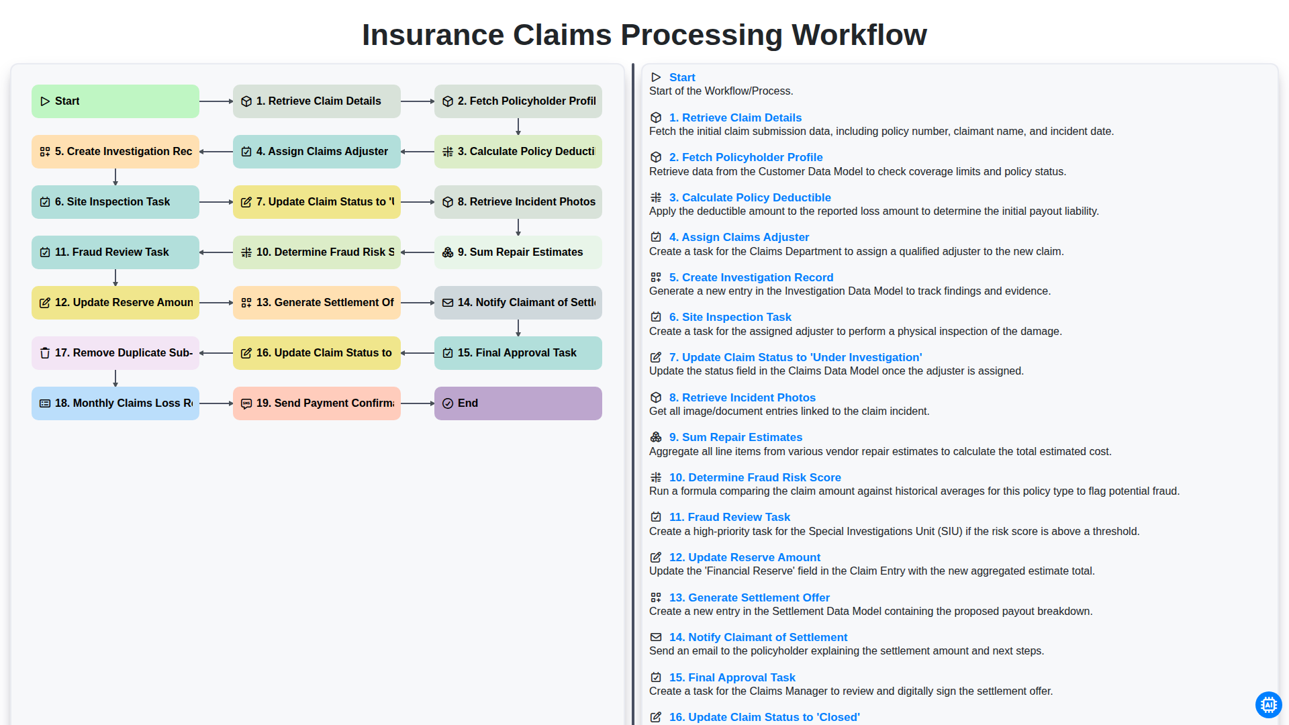Open the 6. Site Inspection Task link
This screenshot has width=1289, height=725.
[x=730, y=317]
